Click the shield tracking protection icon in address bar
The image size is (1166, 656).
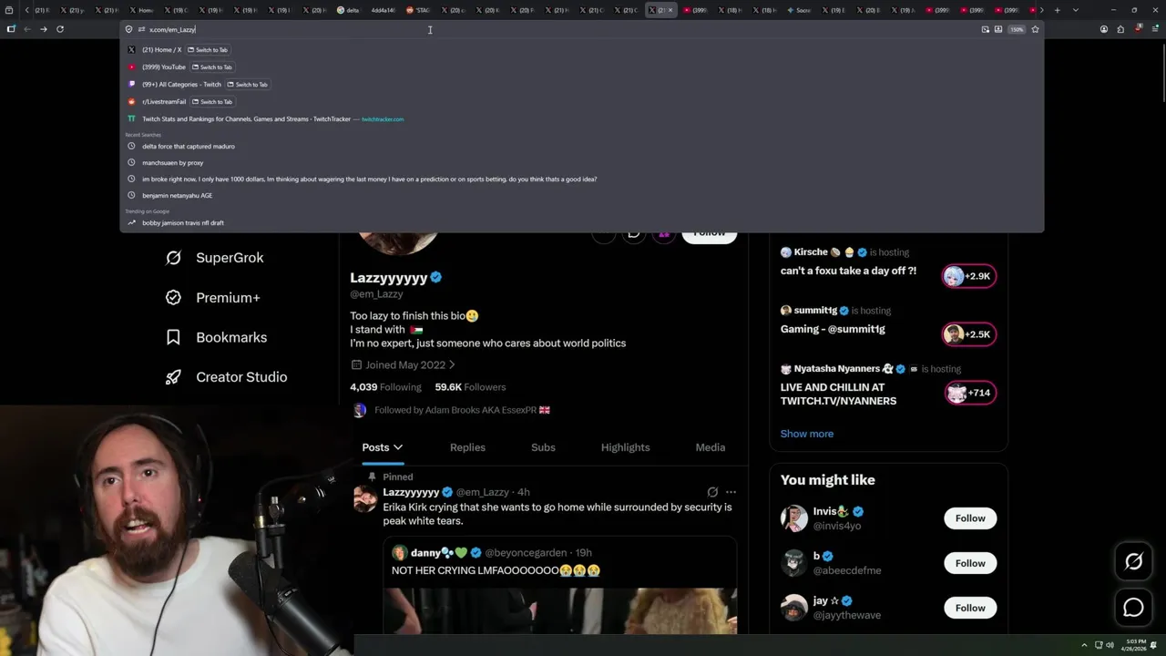[x=129, y=29]
